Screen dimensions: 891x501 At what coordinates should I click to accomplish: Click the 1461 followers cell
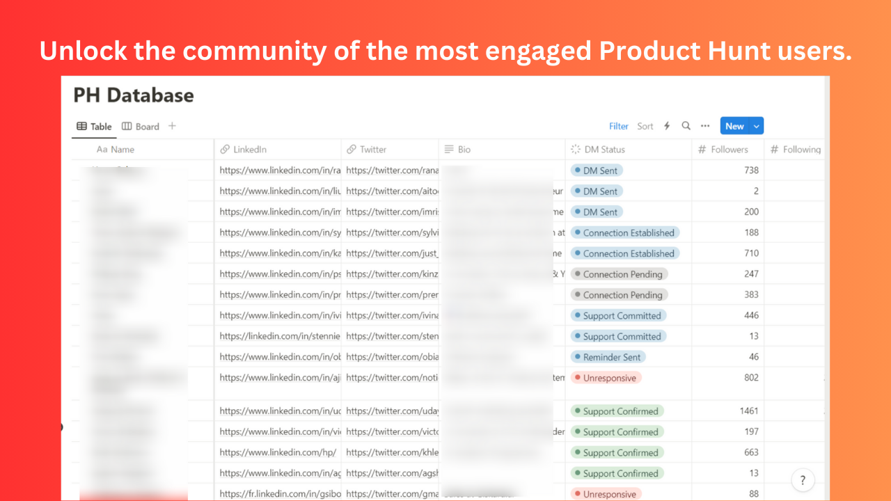click(x=727, y=411)
